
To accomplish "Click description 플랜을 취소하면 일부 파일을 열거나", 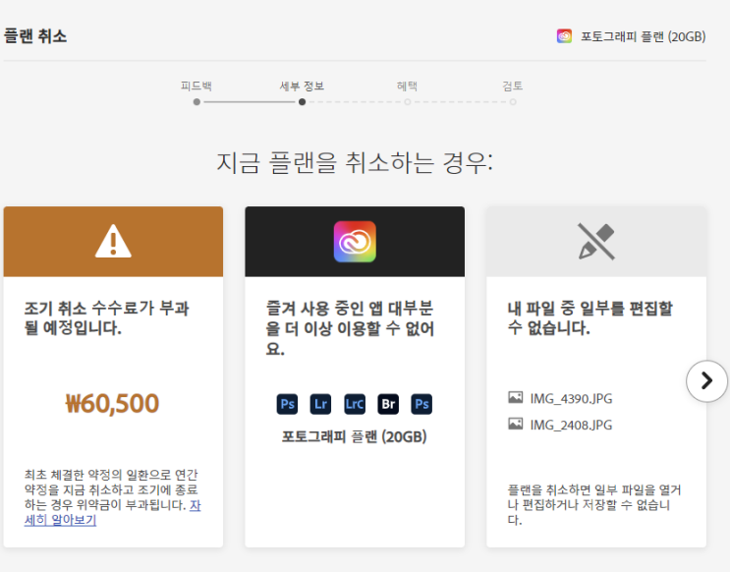I will (594, 504).
